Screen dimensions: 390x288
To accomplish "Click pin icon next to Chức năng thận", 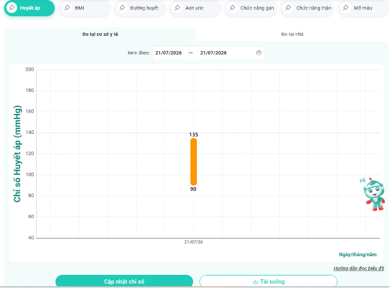I will tap(288, 8).
